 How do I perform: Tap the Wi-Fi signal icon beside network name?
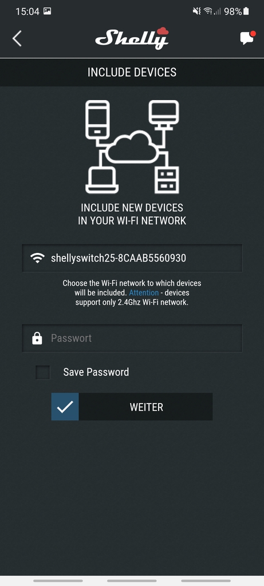click(37, 258)
